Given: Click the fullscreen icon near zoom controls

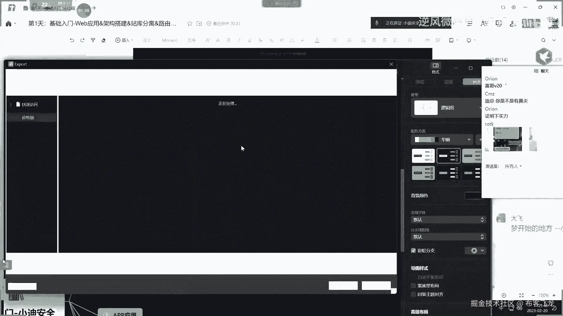Looking at the screenshot, I should [521, 295].
